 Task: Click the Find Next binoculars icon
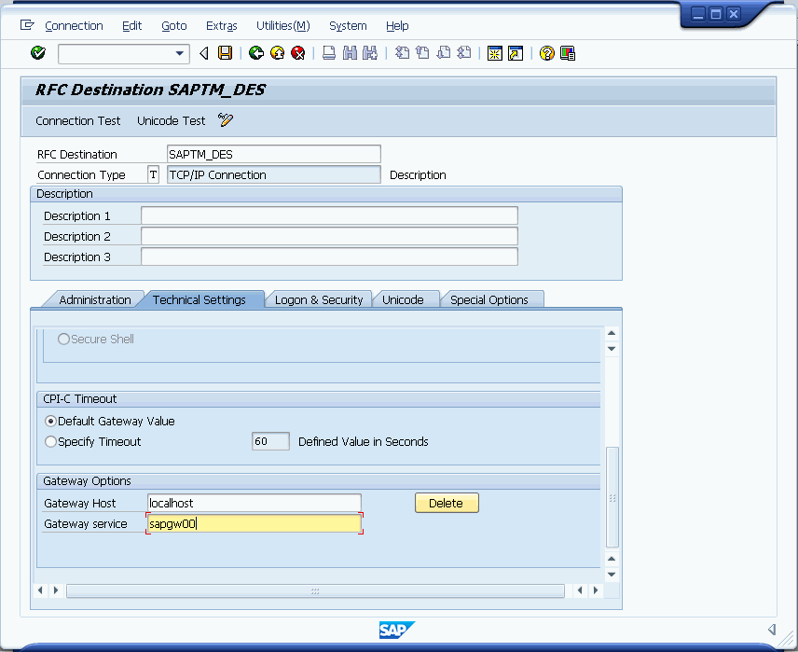point(370,53)
